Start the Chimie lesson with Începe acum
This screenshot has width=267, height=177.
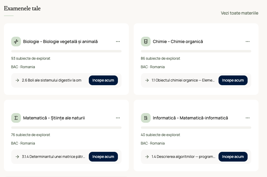[233, 80]
